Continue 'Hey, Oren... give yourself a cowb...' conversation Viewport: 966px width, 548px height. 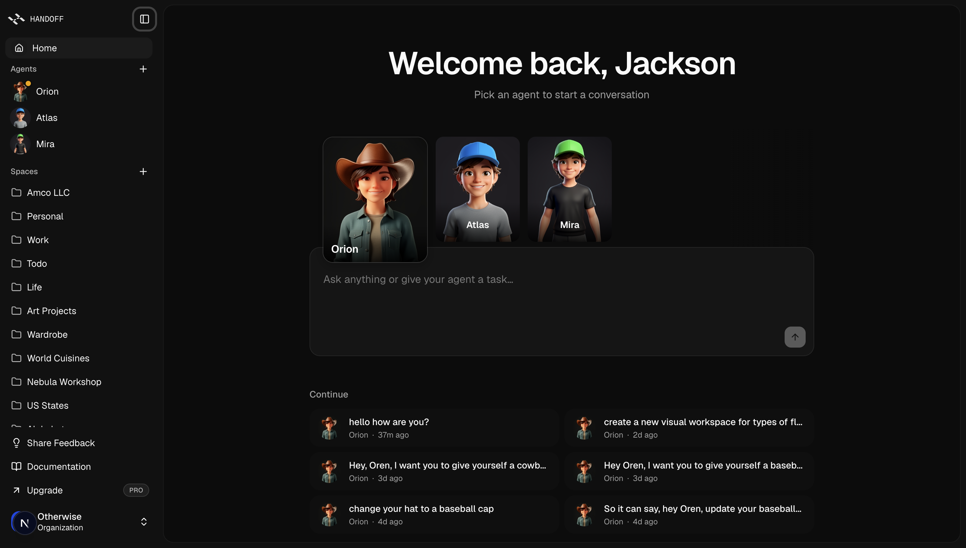(434, 471)
